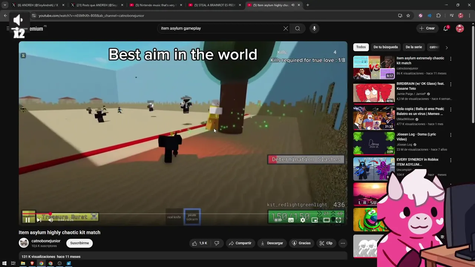Skip to the next video in player
This screenshot has height=267, width=475.
(39, 220)
